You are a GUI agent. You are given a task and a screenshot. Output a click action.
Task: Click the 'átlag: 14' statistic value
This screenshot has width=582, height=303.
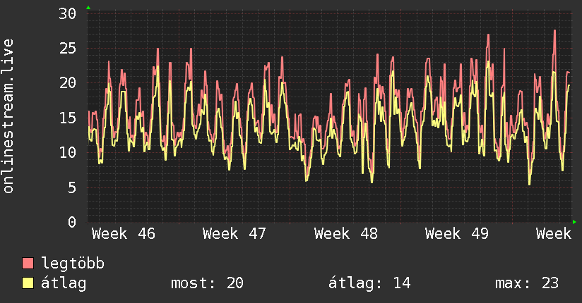point(369,283)
